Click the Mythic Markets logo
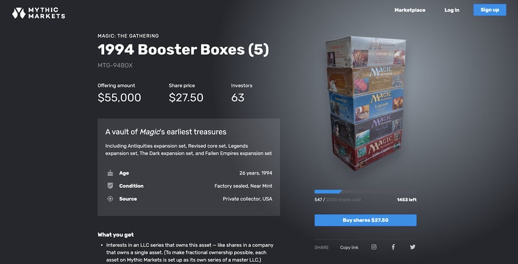The image size is (518, 264). 38,13
